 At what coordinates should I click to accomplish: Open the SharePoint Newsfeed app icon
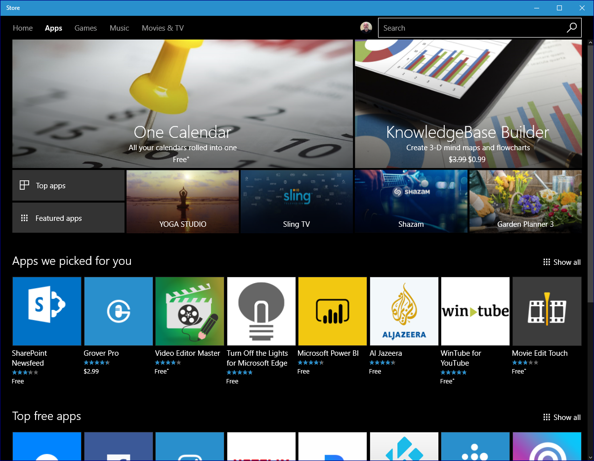coord(46,311)
